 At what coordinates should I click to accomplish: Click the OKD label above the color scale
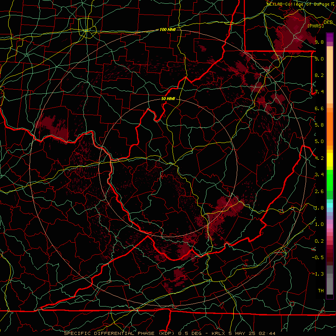point(328,22)
